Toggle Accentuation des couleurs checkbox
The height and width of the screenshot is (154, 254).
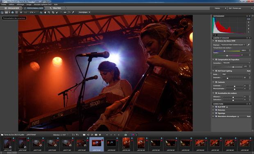tap(216, 93)
